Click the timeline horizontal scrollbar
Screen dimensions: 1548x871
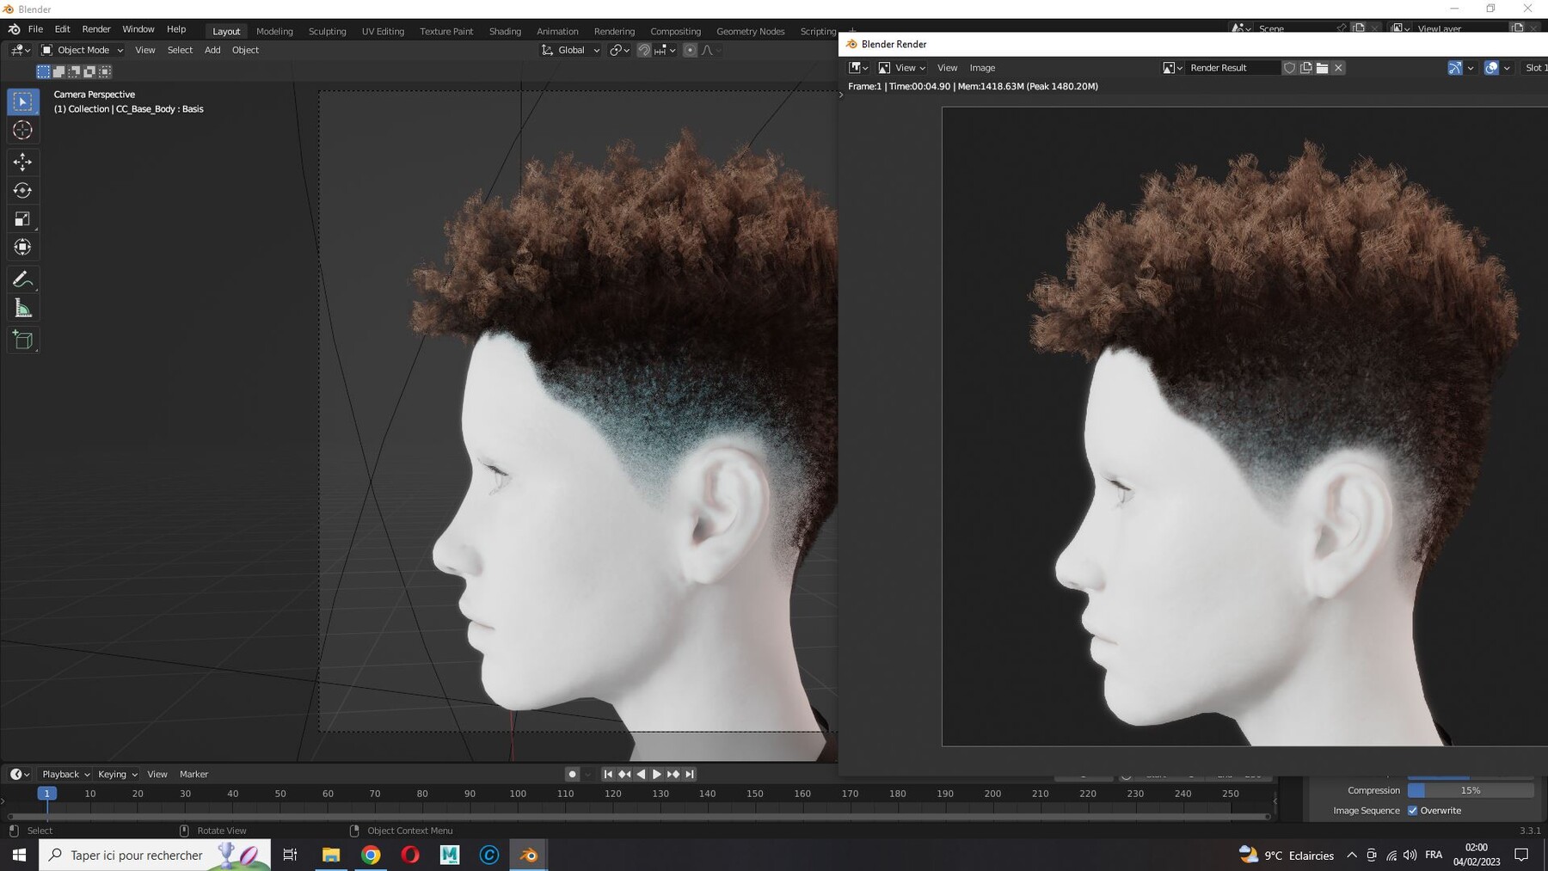(x=639, y=816)
